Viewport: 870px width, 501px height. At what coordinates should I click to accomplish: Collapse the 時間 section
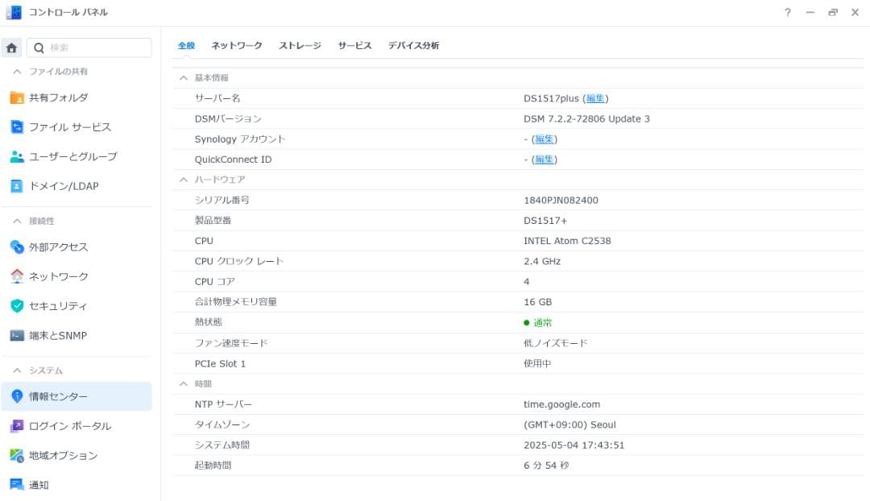(184, 384)
